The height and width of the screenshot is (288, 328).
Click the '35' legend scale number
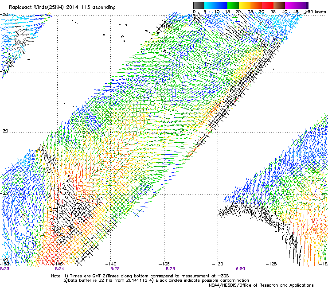point(273,12)
